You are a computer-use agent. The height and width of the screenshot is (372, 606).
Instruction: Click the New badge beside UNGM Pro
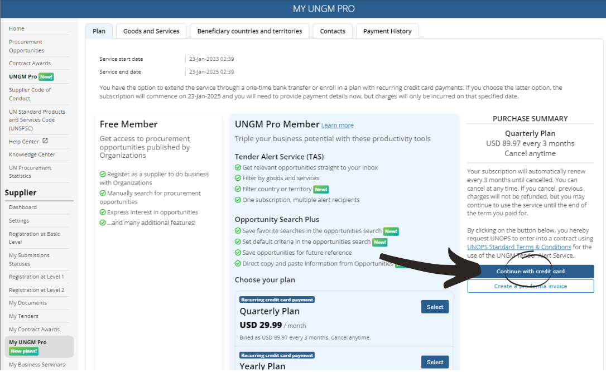(46, 77)
